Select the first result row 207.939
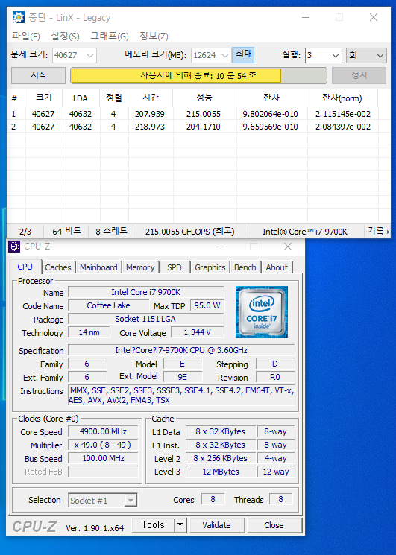The height and width of the screenshot is (555, 396). (x=192, y=114)
